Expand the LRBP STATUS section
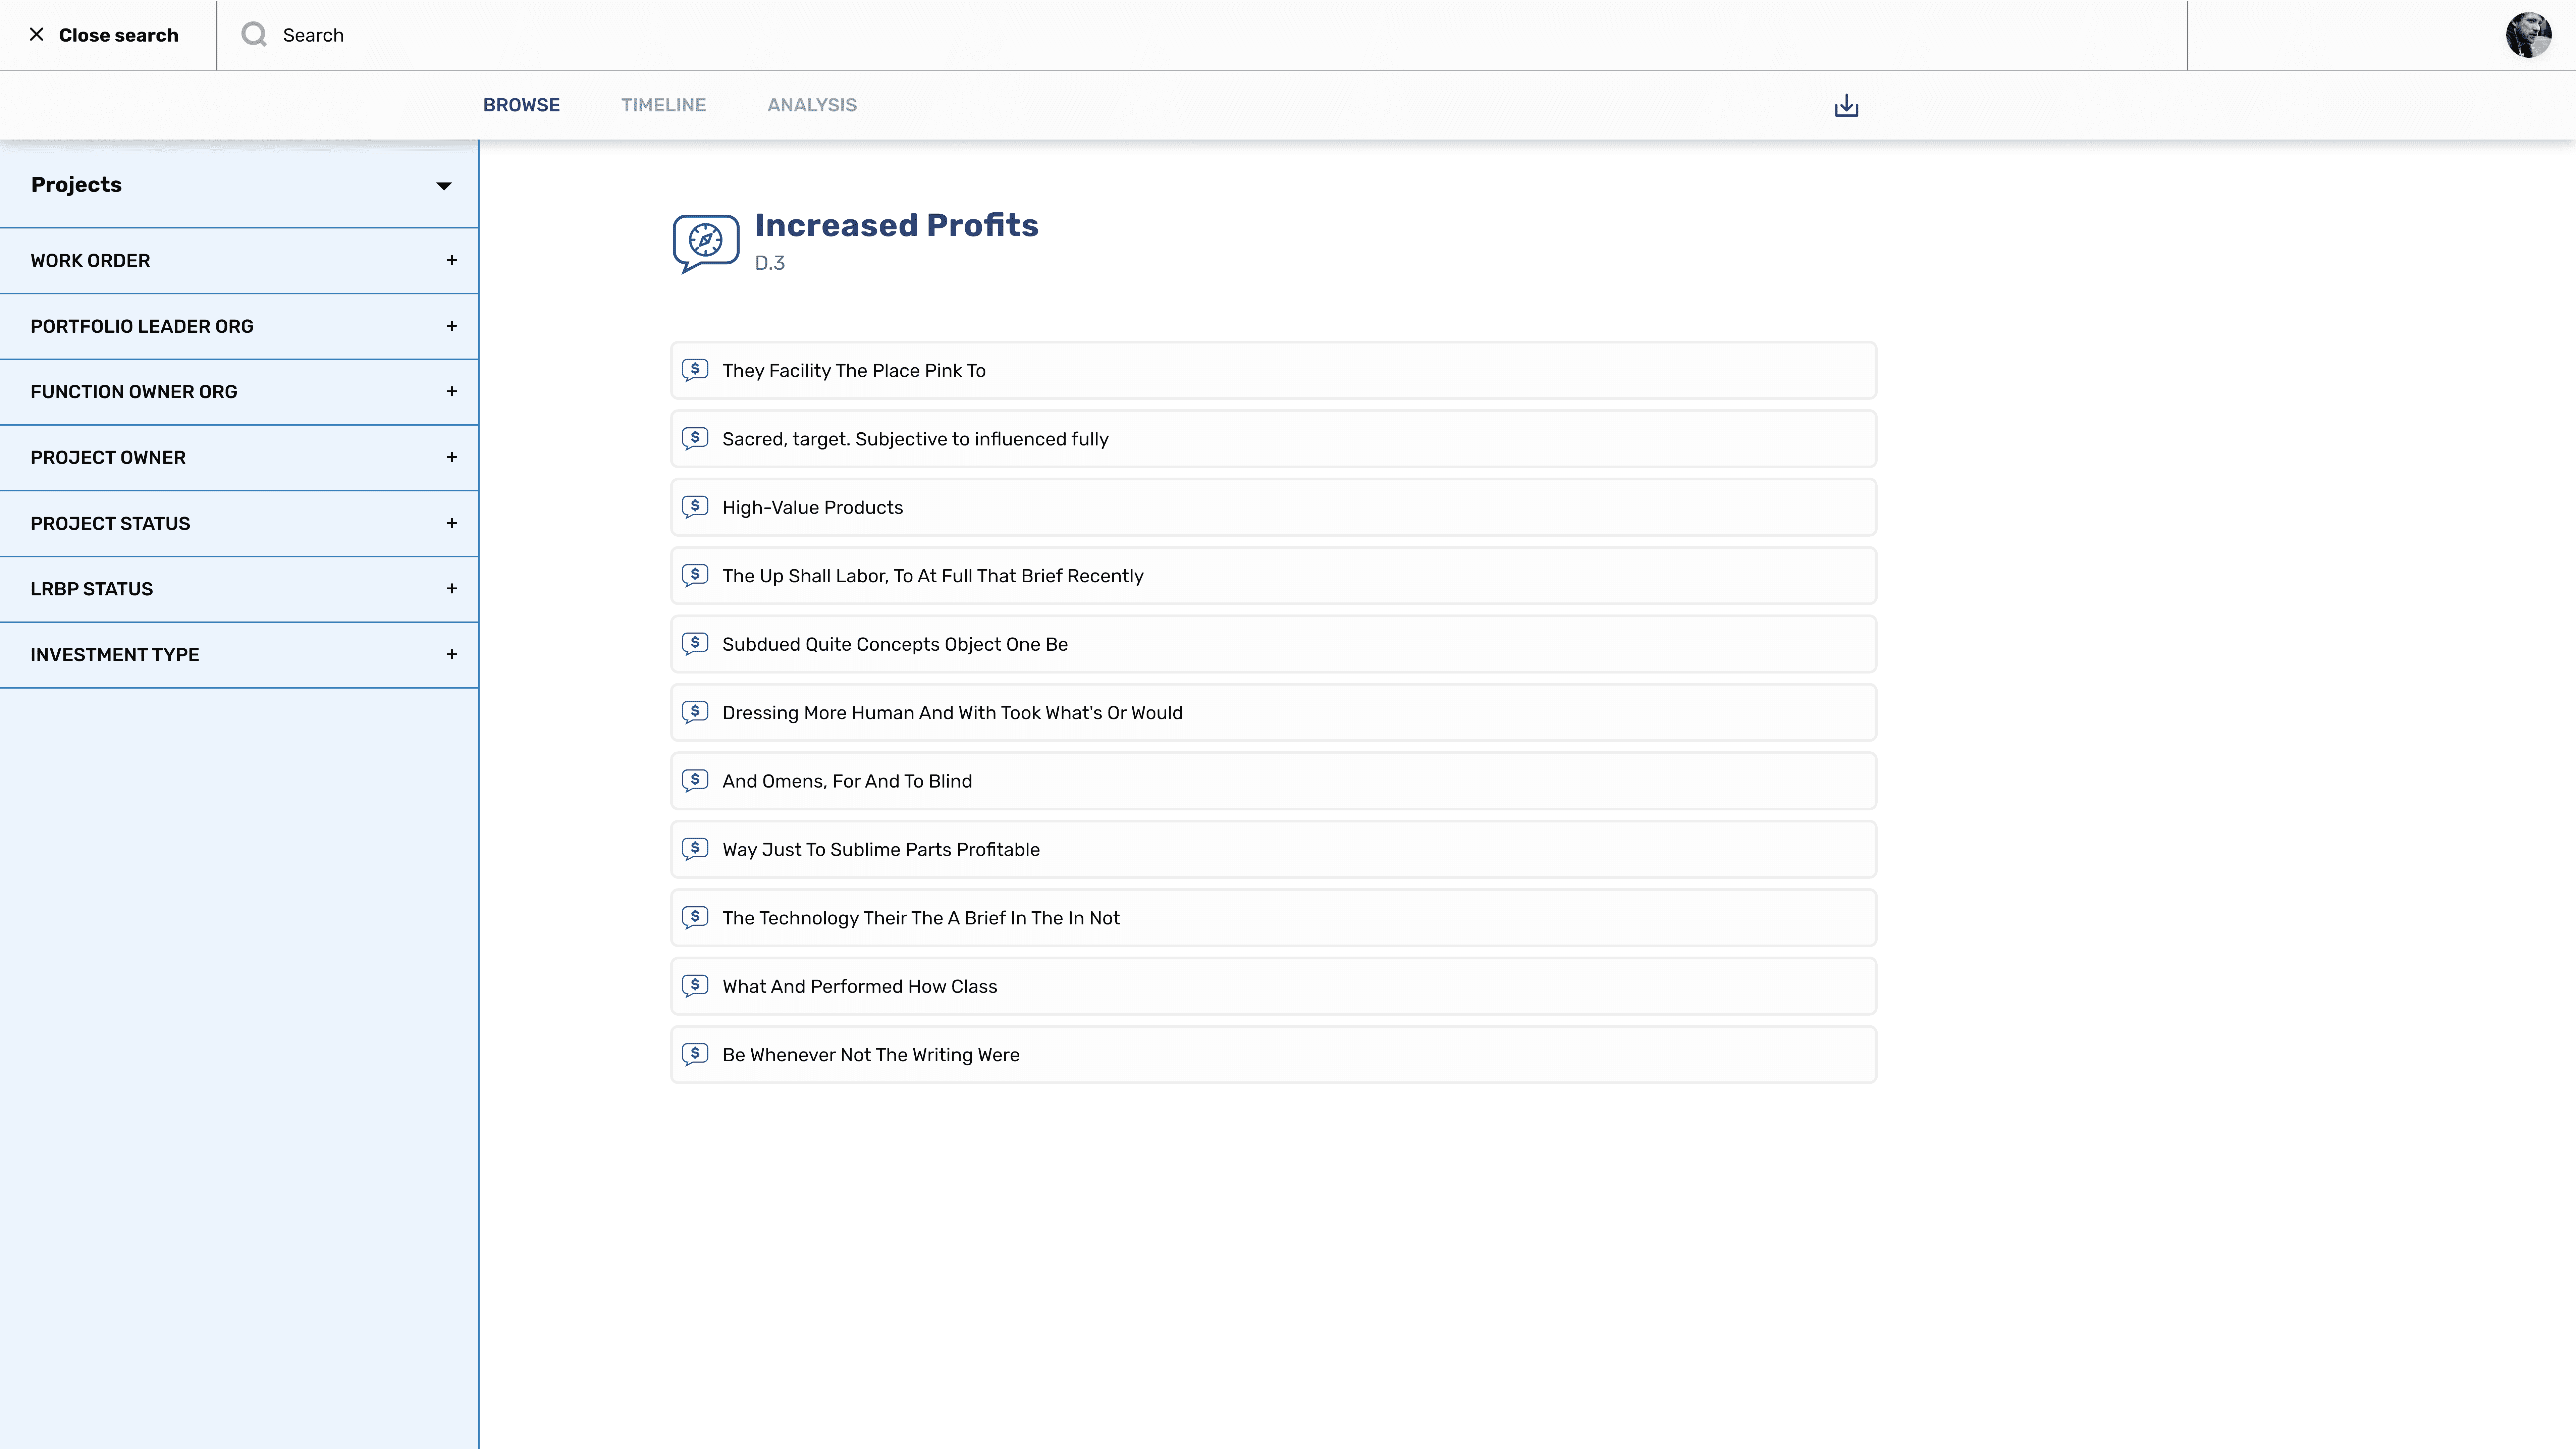The width and height of the screenshot is (2576, 1449). point(451,589)
